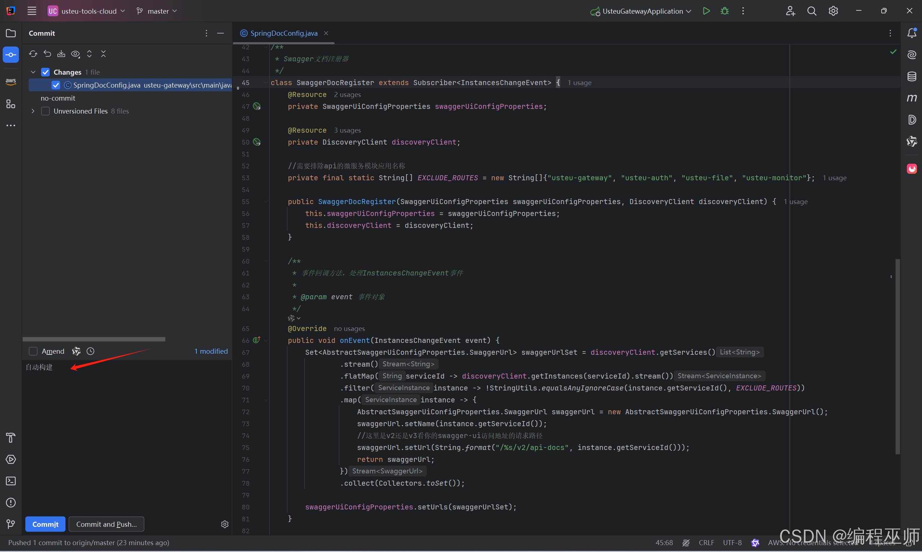The width and height of the screenshot is (922, 552).
Task: Uncheck SpringDocConfig.java for commit
Action: (56, 85)
